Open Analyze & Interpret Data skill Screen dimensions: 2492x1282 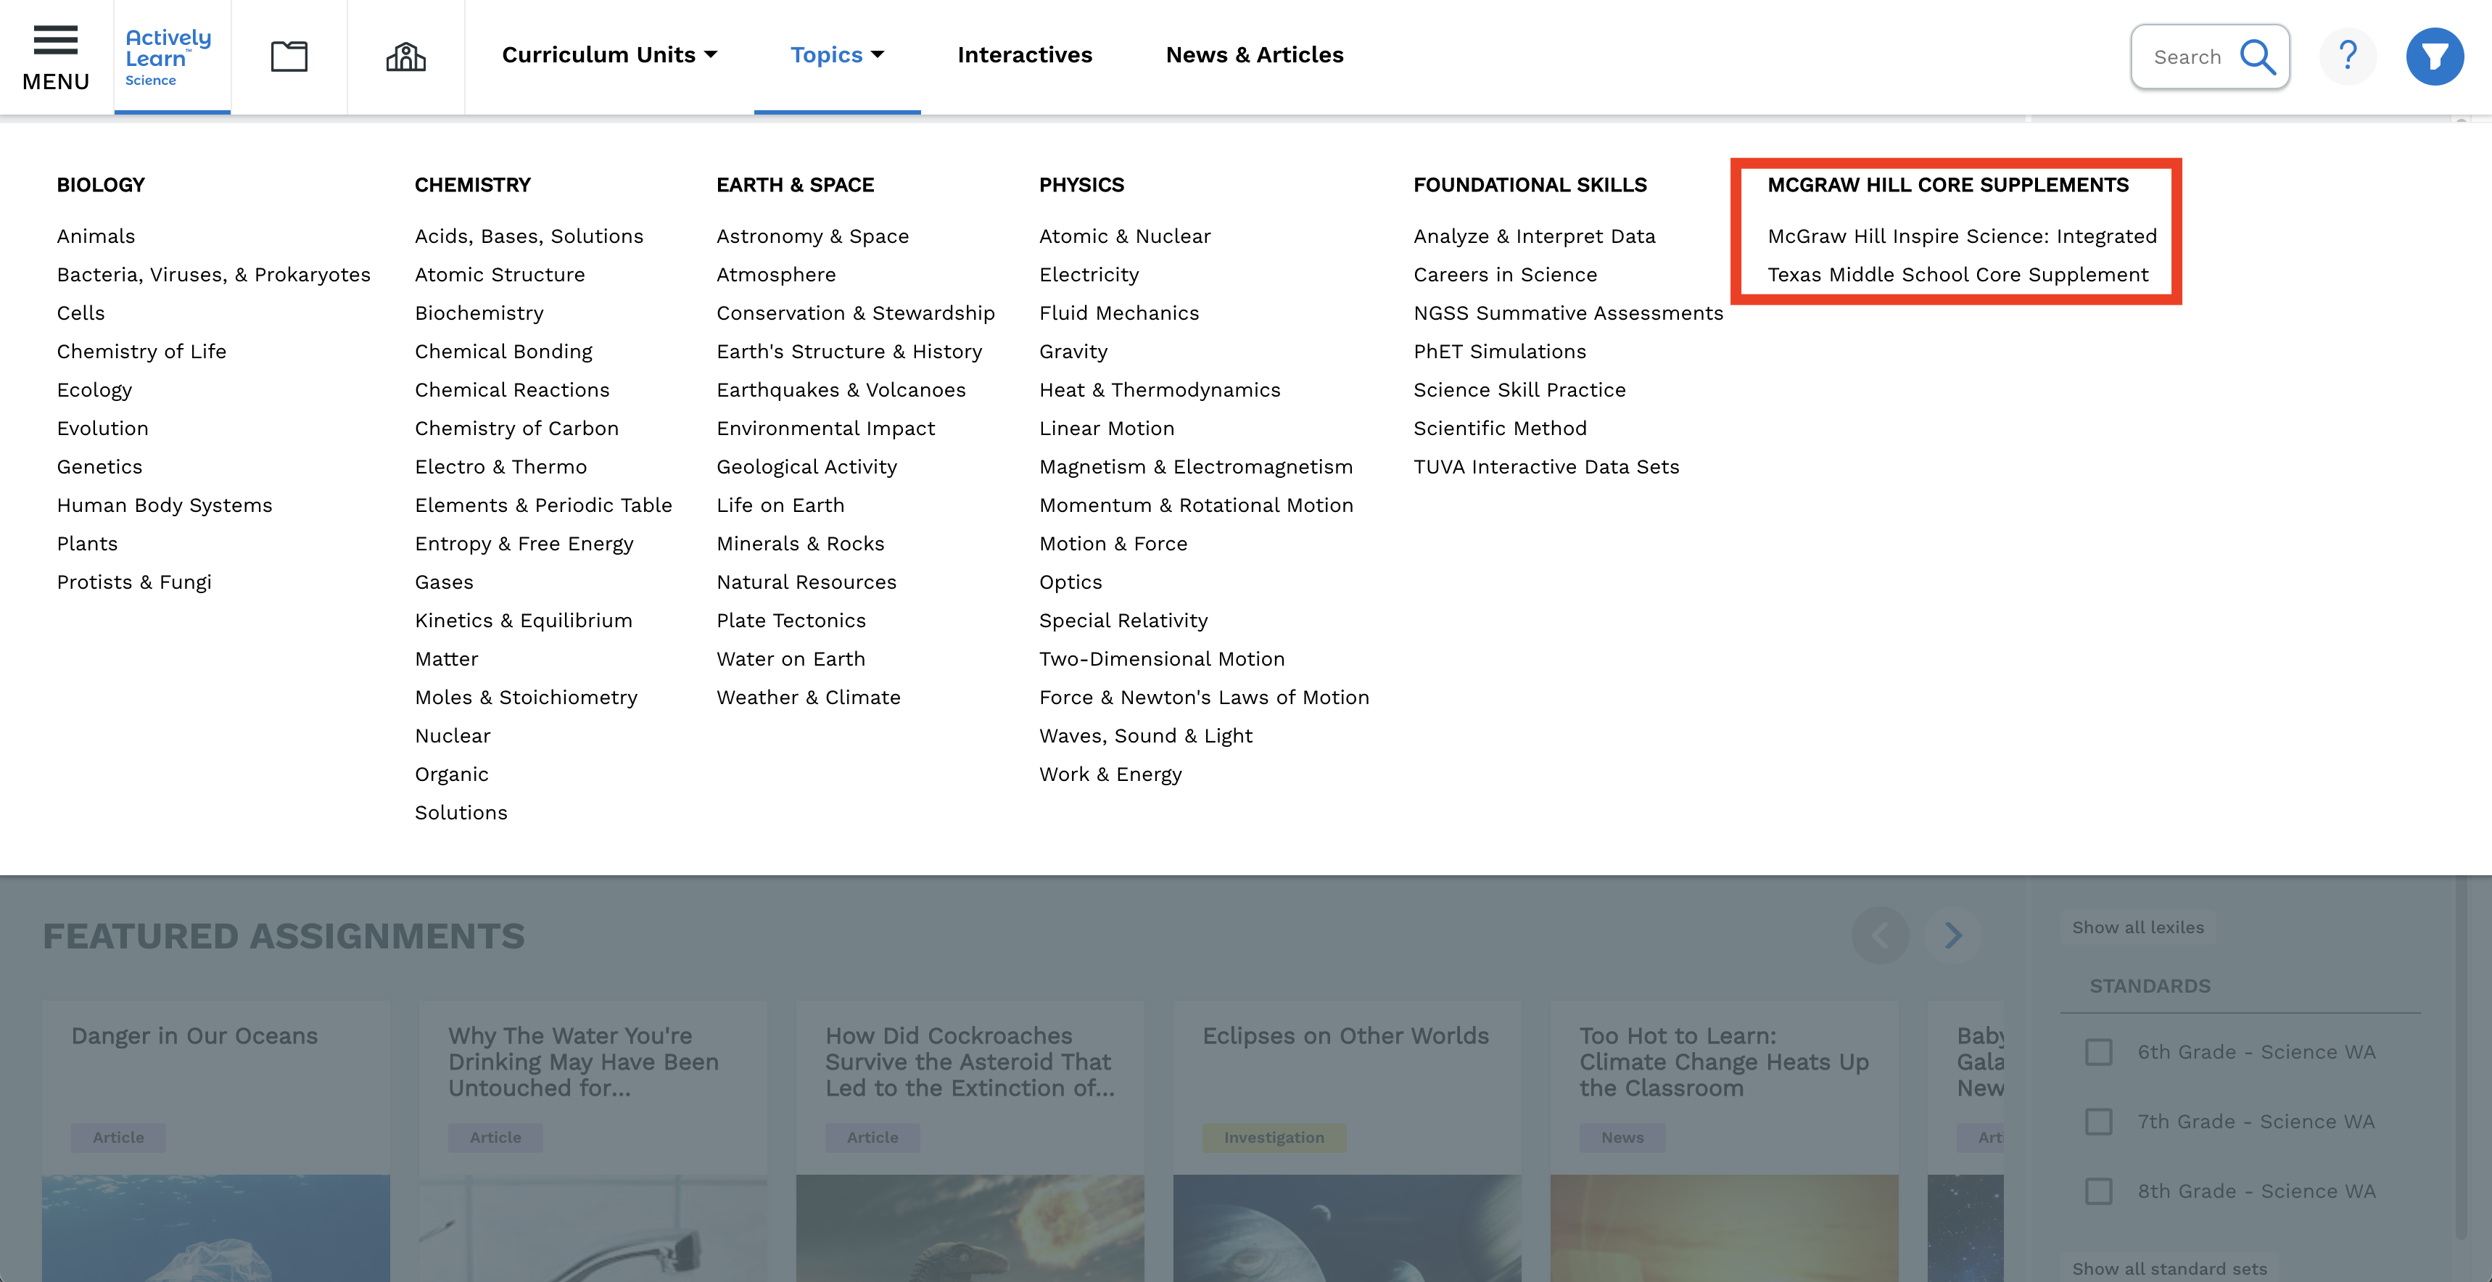(x=1534, y=236)
